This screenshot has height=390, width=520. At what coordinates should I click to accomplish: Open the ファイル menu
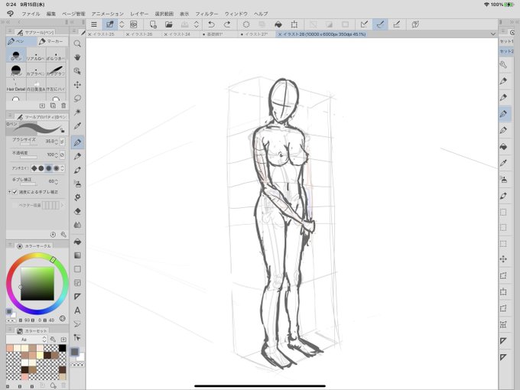[x=31, y=14]
